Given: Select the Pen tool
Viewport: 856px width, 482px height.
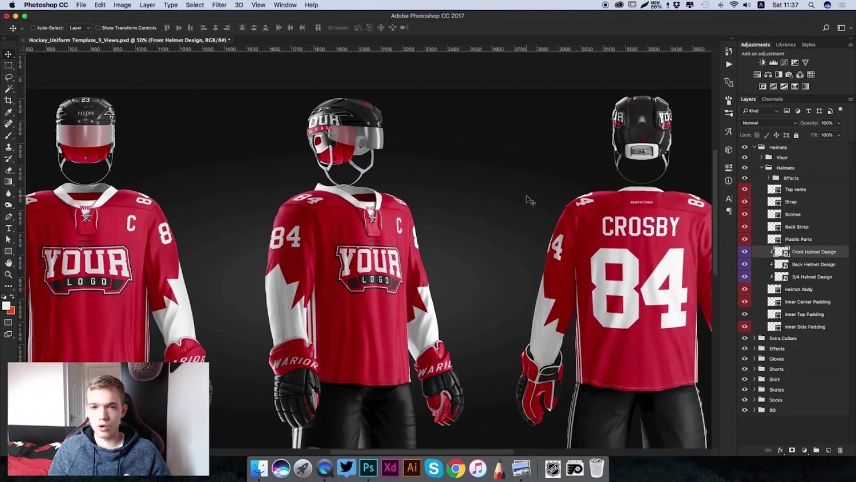Looking at the screenshot, I should [x=9, y=216].
